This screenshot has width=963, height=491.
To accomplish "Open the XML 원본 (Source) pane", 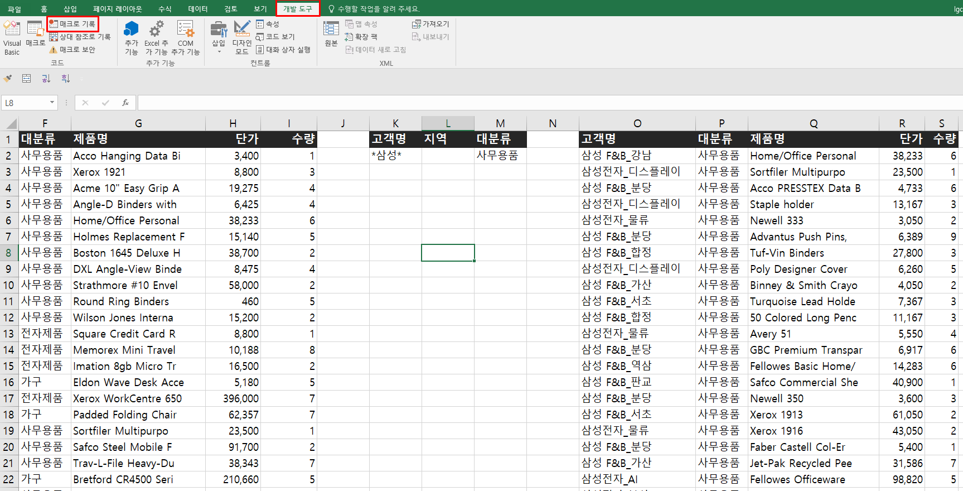I will 331,34.
